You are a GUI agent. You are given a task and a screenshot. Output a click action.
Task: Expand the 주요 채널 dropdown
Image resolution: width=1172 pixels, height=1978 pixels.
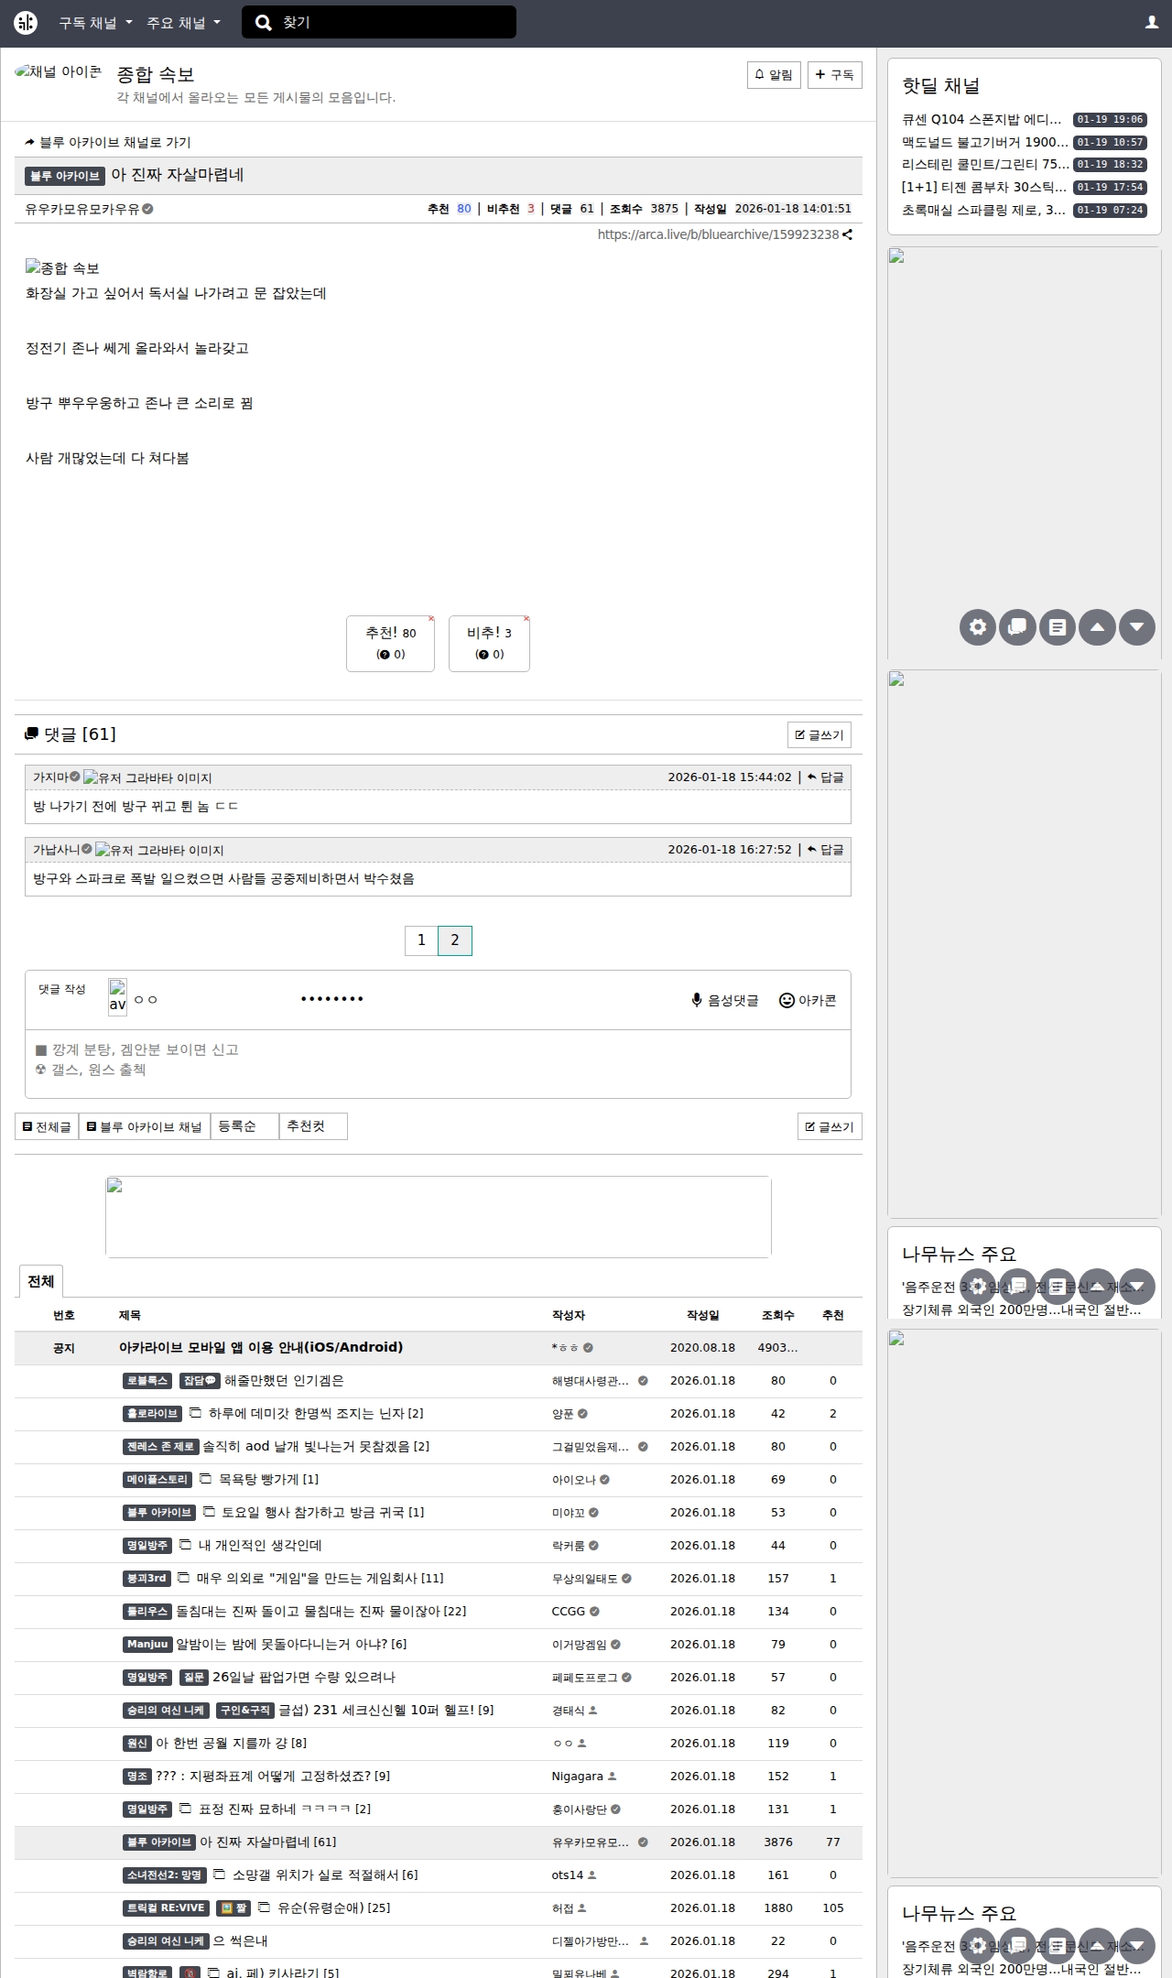[x=183, y=23]
